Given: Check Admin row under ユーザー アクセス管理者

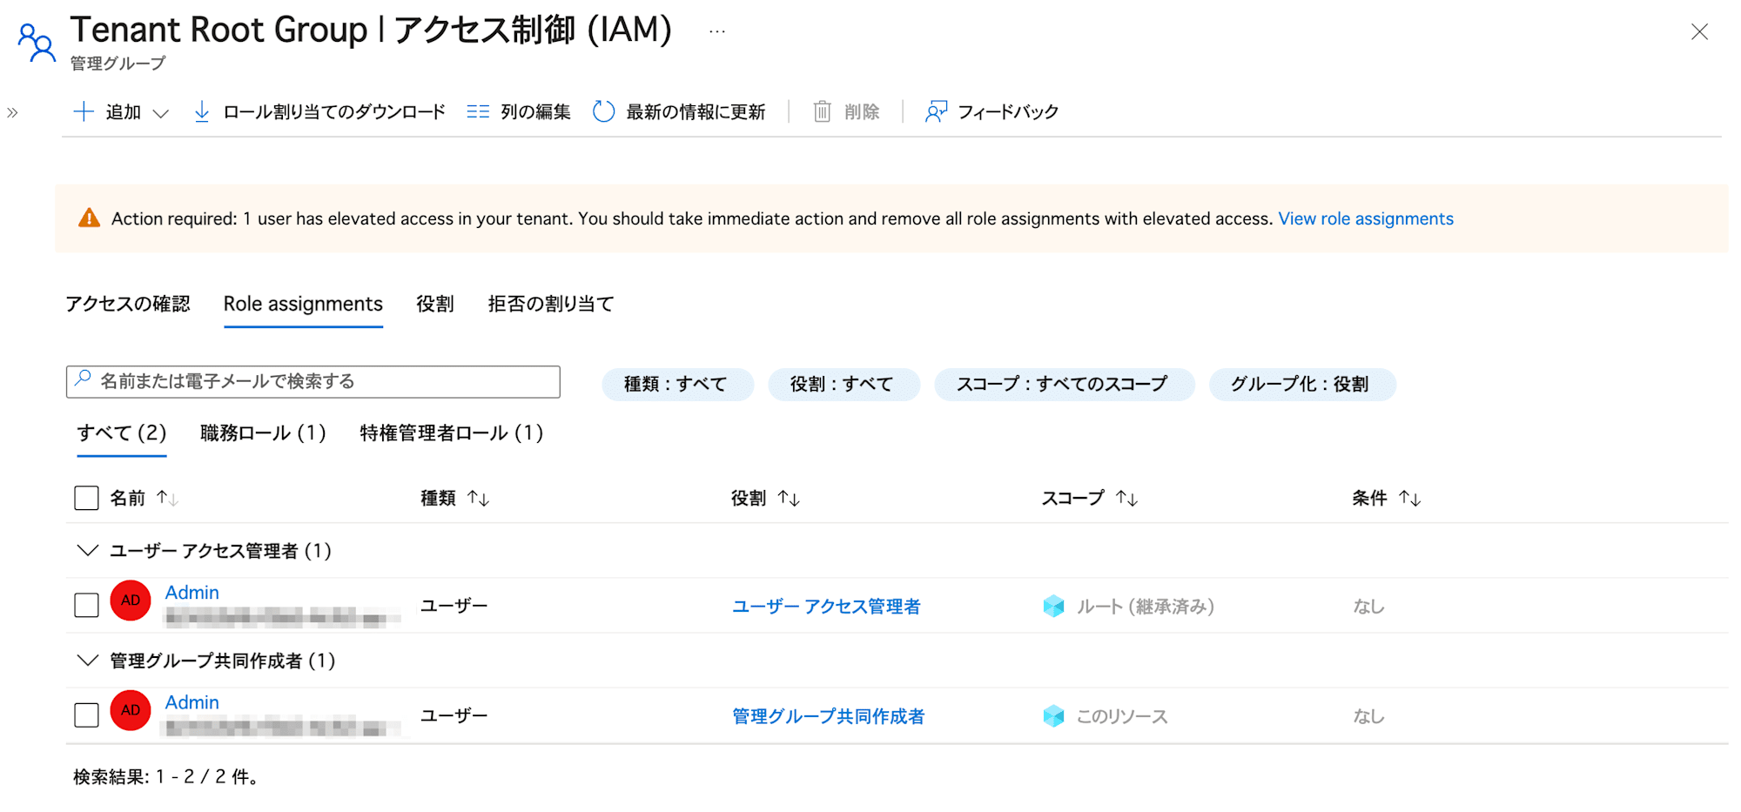Looking at the screenshot, I should (x=87, y=605).
